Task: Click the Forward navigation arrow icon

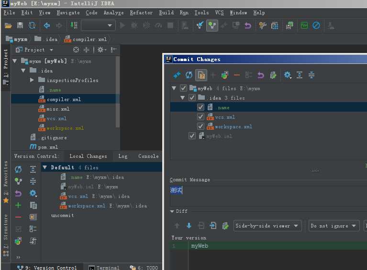Action: (59, 25)
